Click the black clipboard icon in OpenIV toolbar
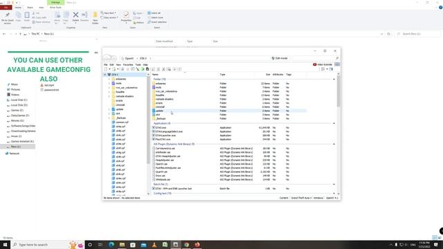This screenshot has height=249, width=443. click(x=147, y=69)
